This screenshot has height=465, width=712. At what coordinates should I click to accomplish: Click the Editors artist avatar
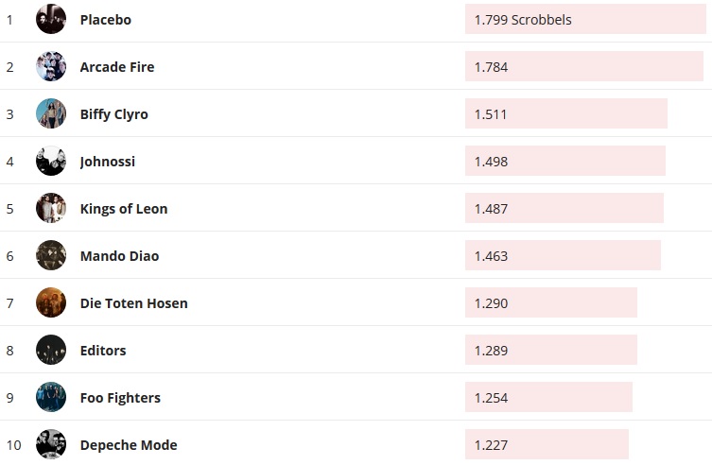point(51,350)
